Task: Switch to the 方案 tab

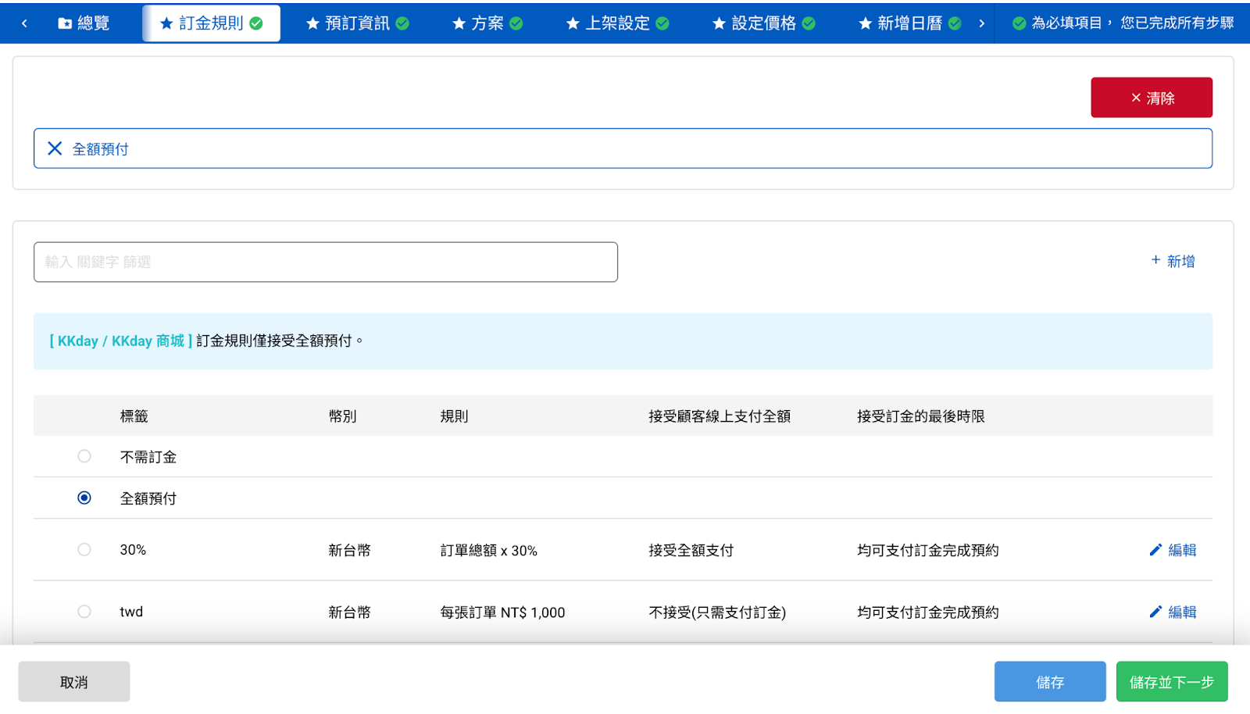Action: pos(487,23)
